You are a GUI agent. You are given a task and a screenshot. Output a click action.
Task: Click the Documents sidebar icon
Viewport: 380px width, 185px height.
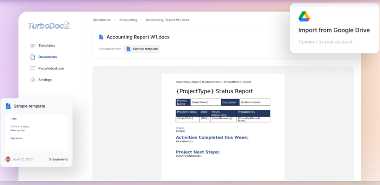pyautogui.click(x=33, y=57)
